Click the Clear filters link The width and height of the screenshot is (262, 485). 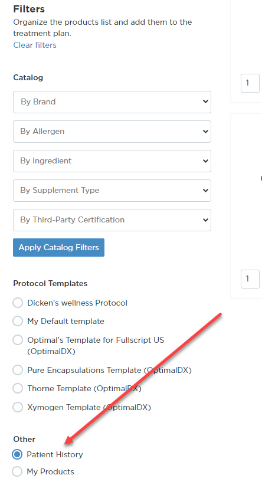(x=35, y=45)
